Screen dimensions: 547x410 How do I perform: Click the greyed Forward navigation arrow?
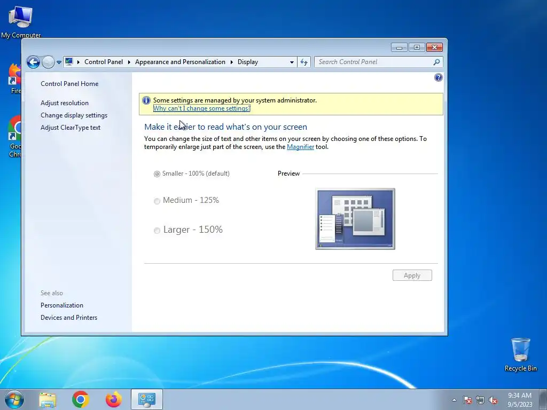pos(48,62)
